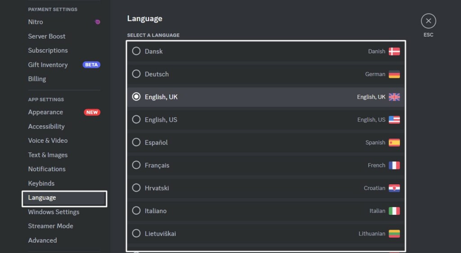Click the Danish flag icon
Screen dimensions: 461x253
coord(394,51)
